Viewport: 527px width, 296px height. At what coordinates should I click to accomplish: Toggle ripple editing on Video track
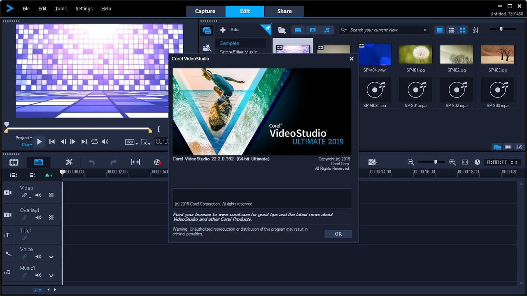26,196
